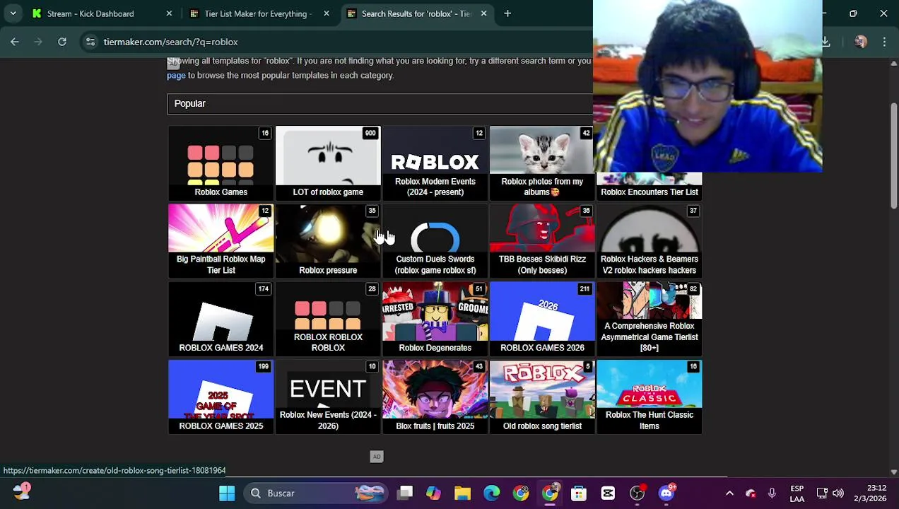The height and width of the screenshot is (509, 899).
Task: Close the Tier List Maker tab
Action: 326,13
